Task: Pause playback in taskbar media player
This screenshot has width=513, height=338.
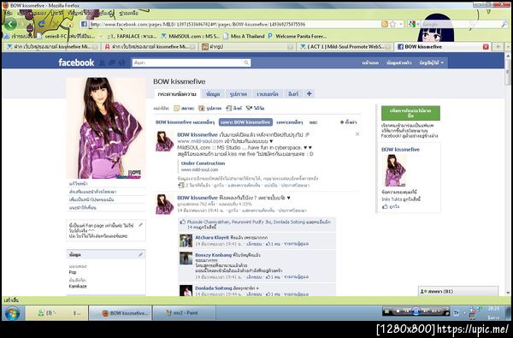Action: pos(416,311)
